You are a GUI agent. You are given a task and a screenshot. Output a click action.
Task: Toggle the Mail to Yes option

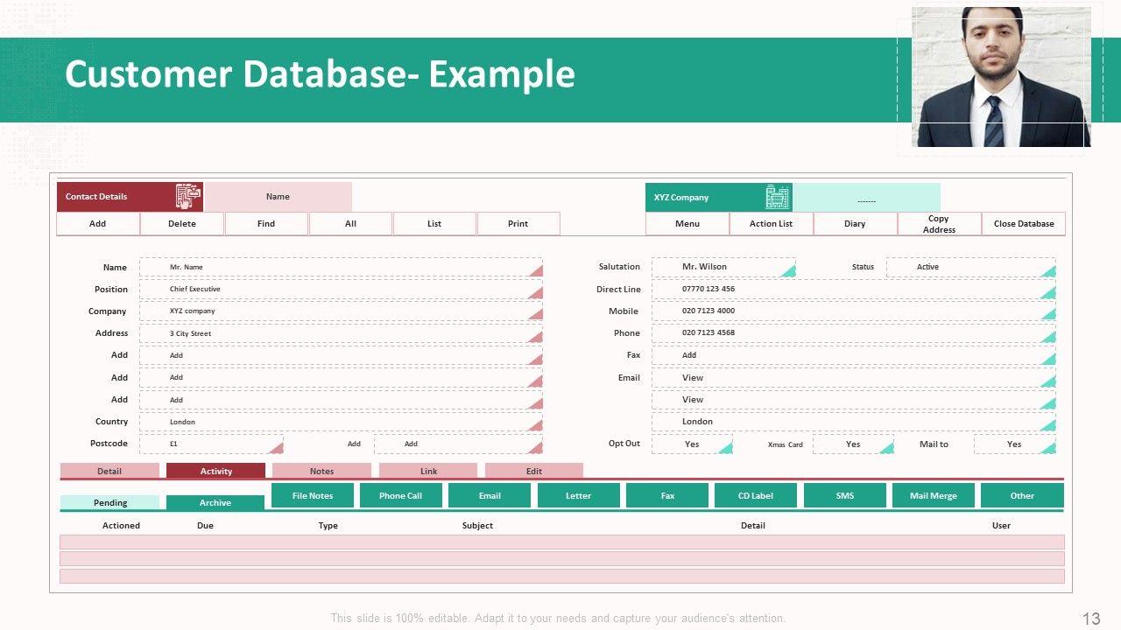click(1014, 444)
